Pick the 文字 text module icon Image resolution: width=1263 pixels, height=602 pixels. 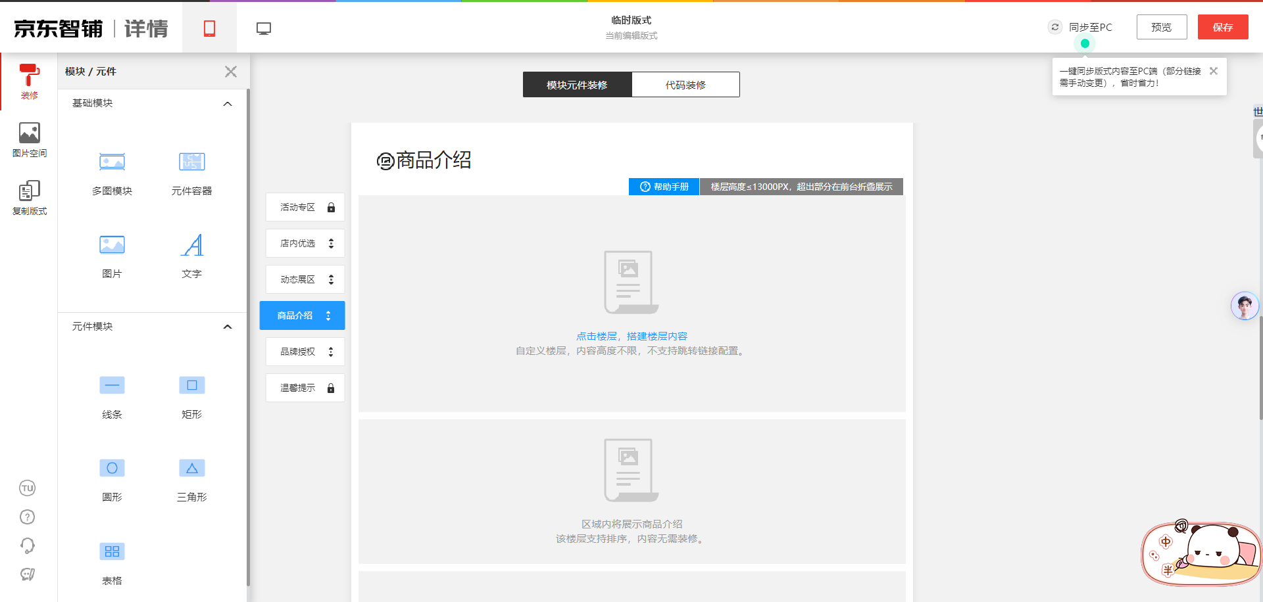191,245
